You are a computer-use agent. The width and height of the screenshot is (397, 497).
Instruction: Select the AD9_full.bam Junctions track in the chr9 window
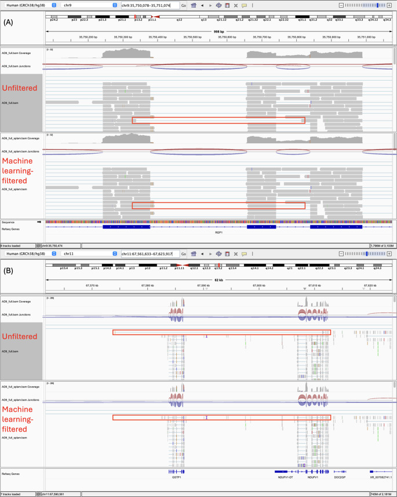pyautogui.click(x=16, y=66)
